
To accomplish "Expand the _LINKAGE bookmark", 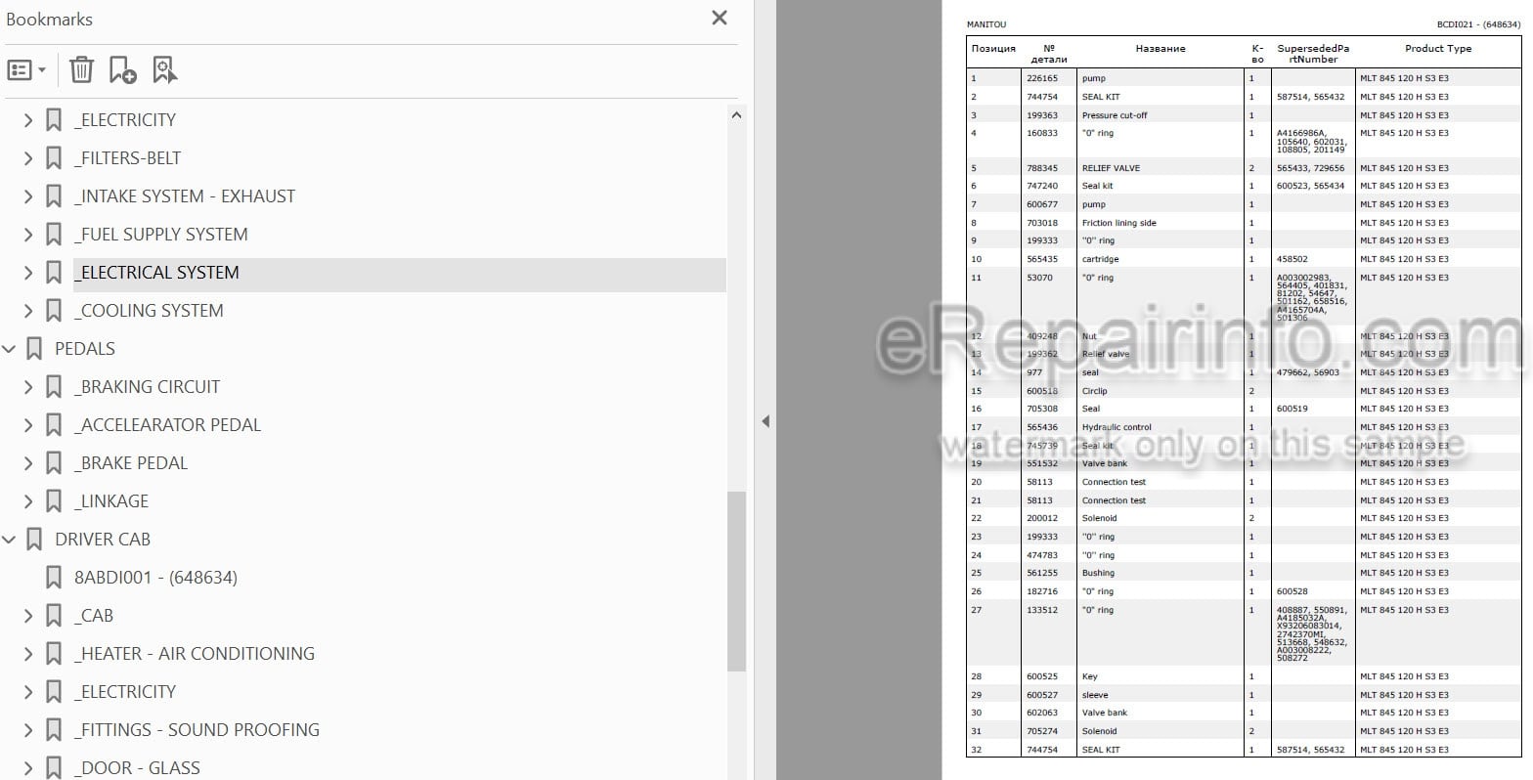I will pos(28,501).
